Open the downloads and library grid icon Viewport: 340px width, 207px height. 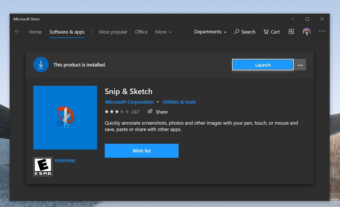click(x=291, y=32)
